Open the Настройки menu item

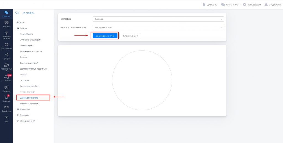point(25,109)
